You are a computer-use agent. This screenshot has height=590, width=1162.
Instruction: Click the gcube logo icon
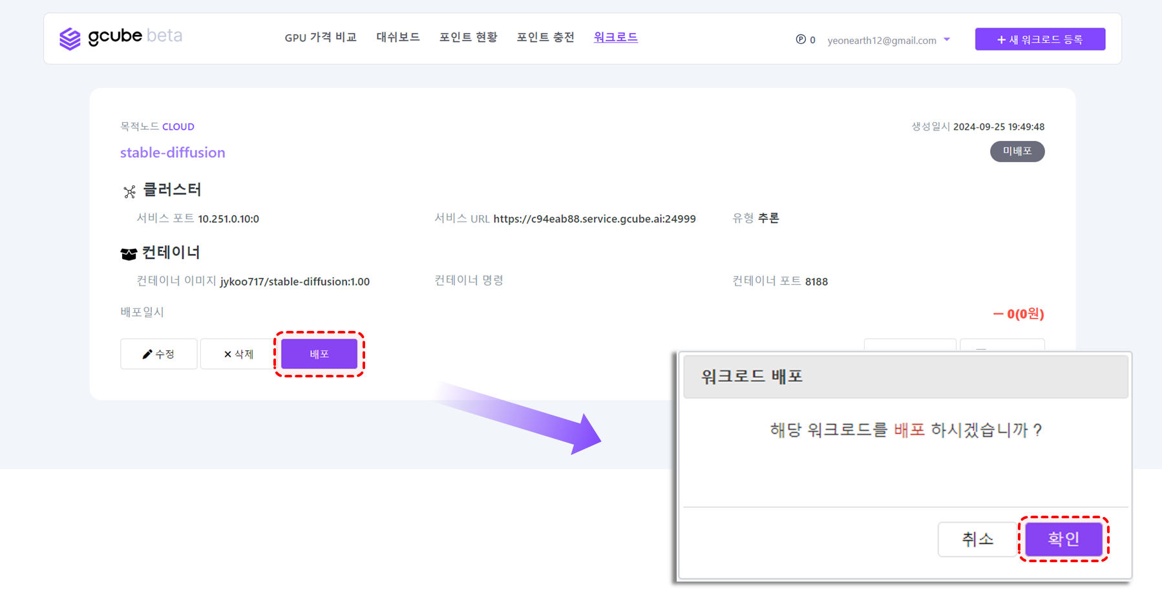coord(70,39)
